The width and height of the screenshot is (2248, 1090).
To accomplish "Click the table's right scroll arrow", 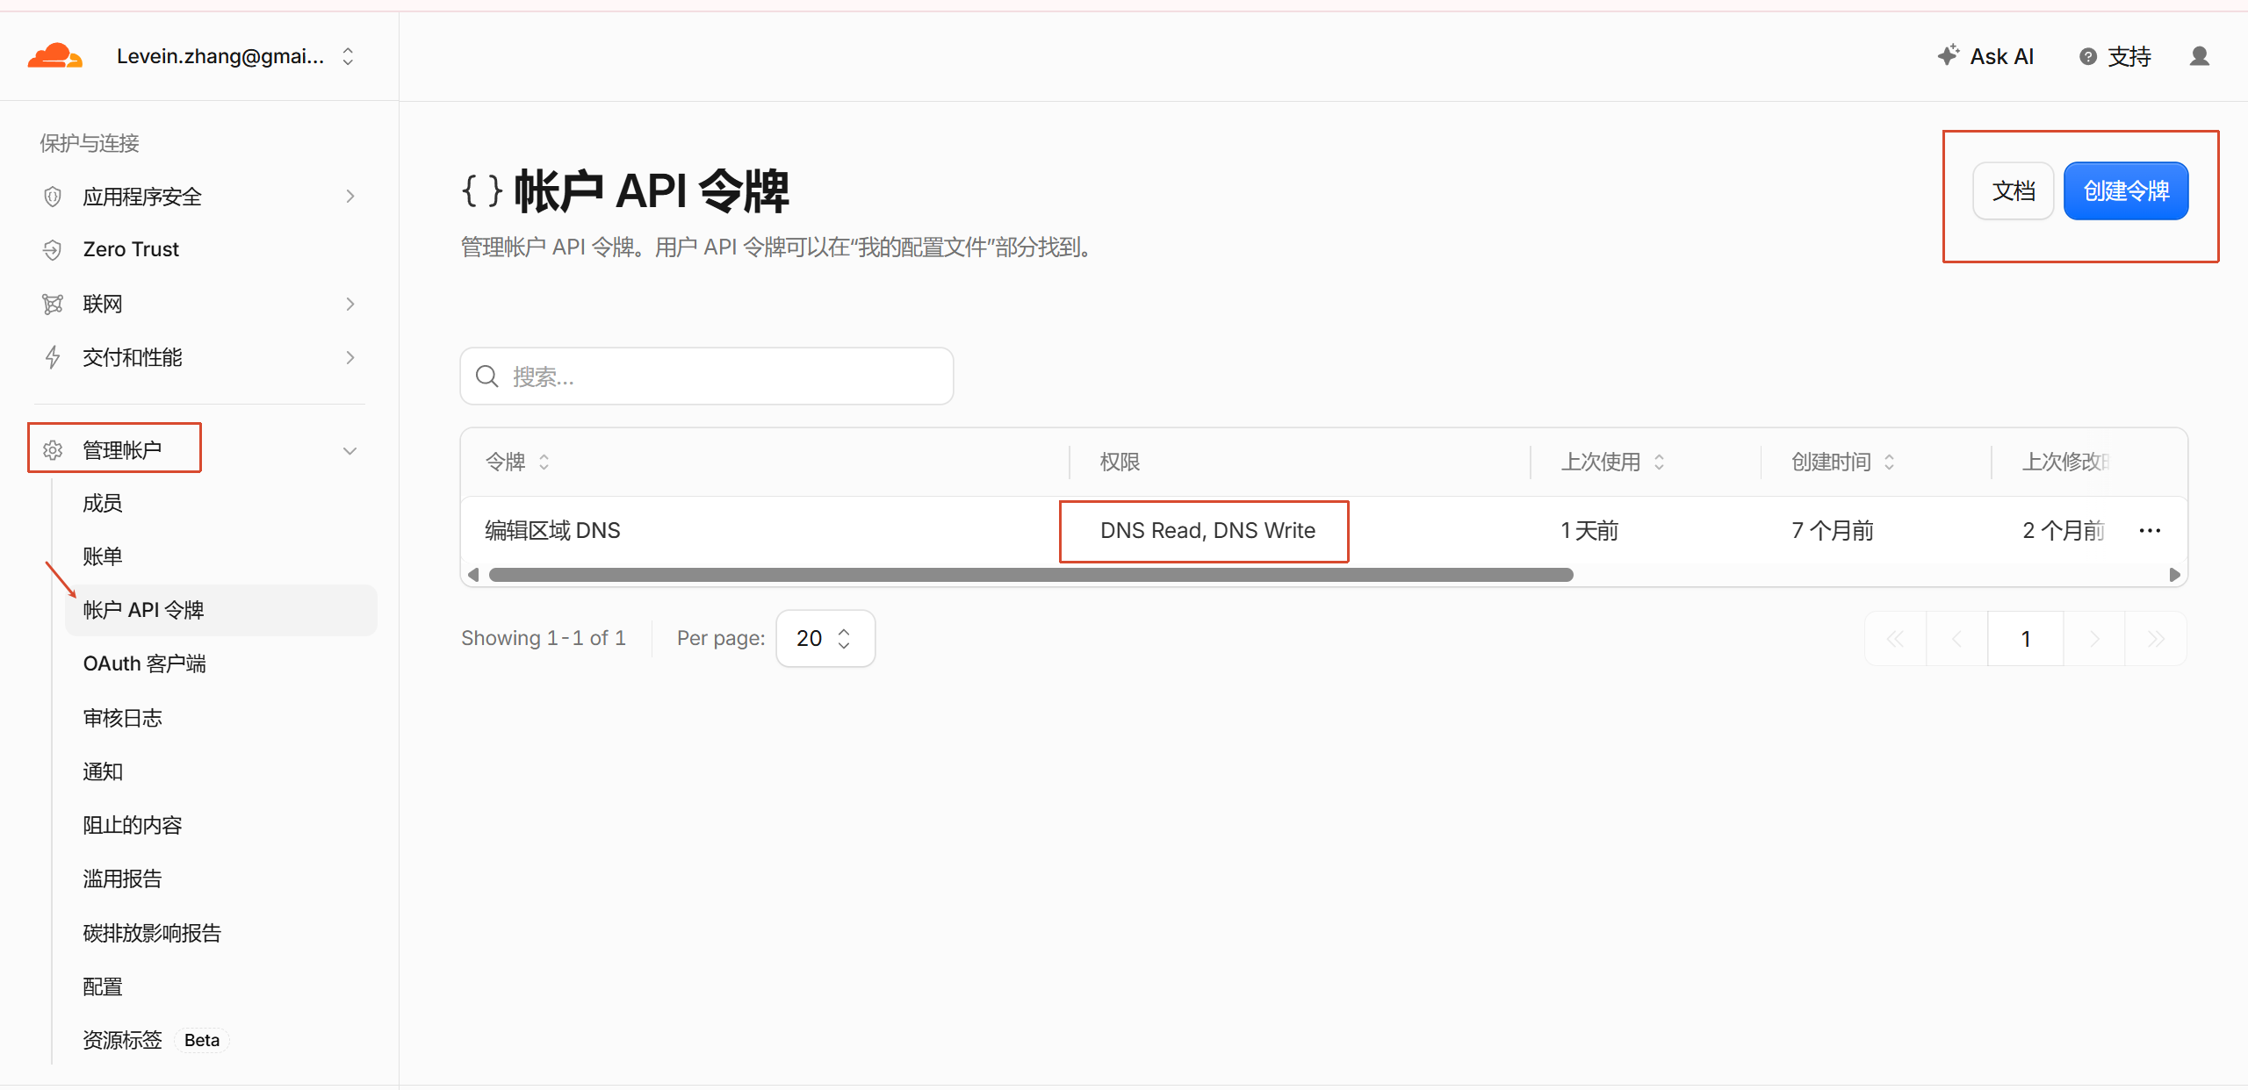I will [2174, 575].
